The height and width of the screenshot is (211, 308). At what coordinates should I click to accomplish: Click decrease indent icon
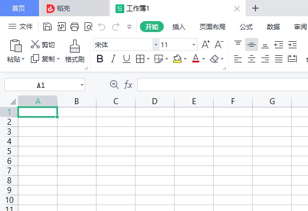coord(279,44)
